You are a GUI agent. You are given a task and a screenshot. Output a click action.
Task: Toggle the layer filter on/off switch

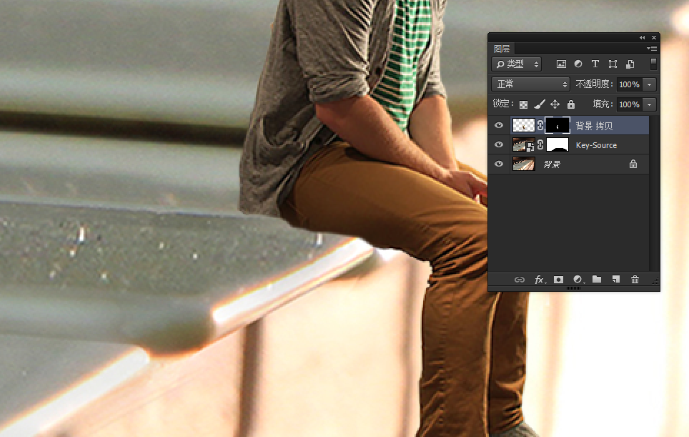[x=653, y=64]
